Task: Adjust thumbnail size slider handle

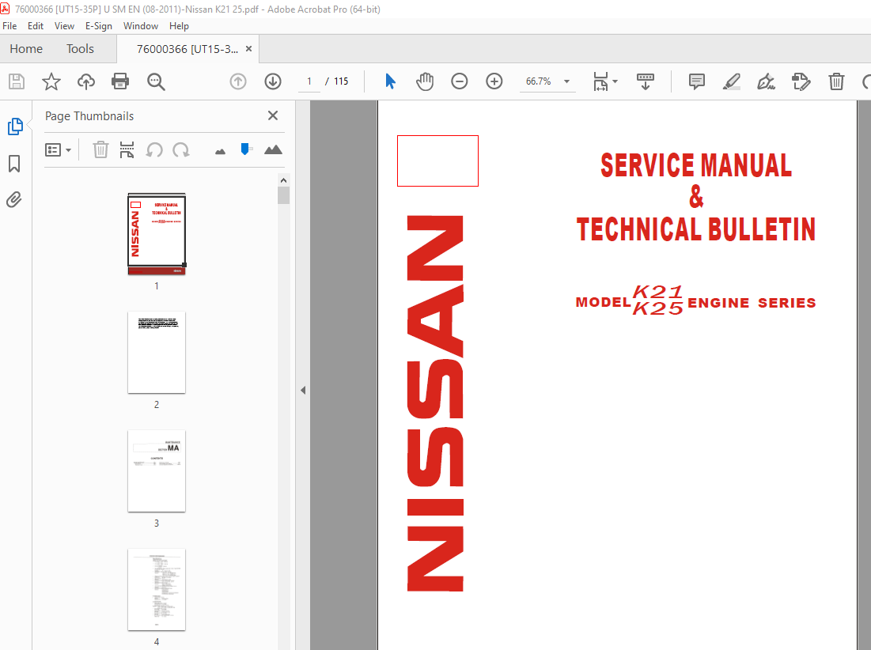Action: tap(245, 149)
